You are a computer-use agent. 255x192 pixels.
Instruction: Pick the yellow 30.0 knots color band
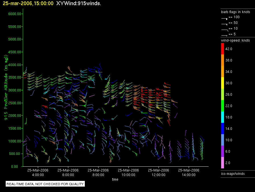point(223,83)
